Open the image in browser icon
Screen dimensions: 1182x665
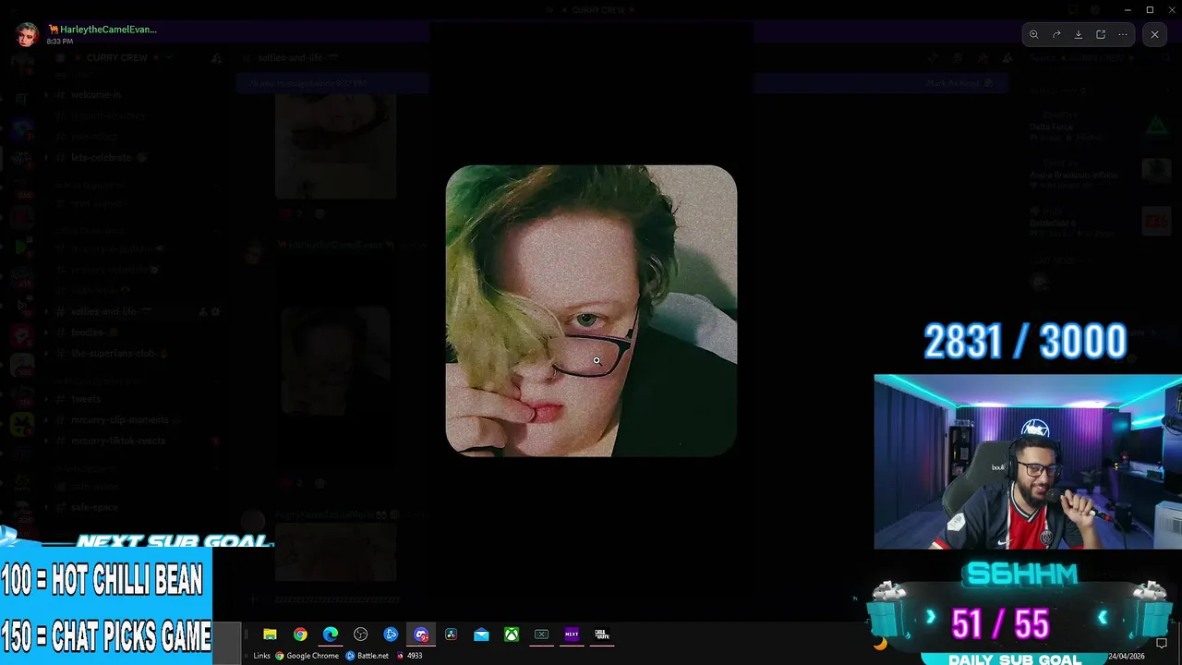coord(1101,34)
